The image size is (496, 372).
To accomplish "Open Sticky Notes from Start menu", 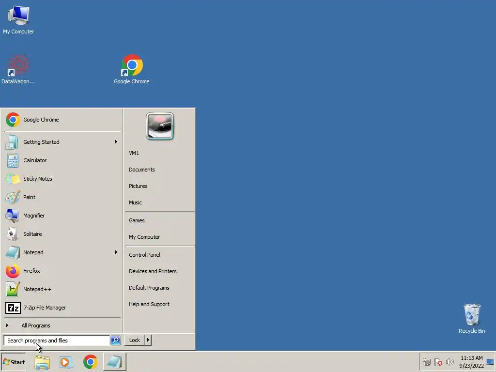I will [62, 179].
